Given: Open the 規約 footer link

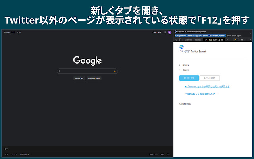Looking at the screenshot, I should click(x=162, y=155).
